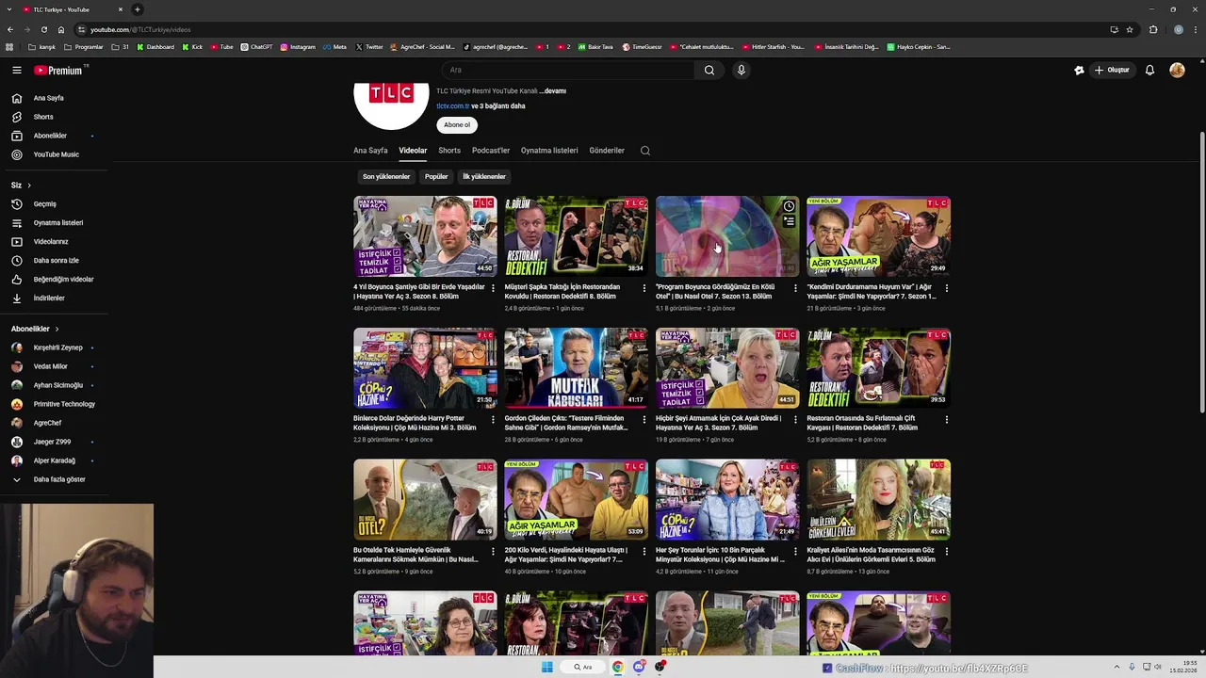Click the Oluştur create button
This screenshot has height=678, width=1206.
pos(1112,70)
